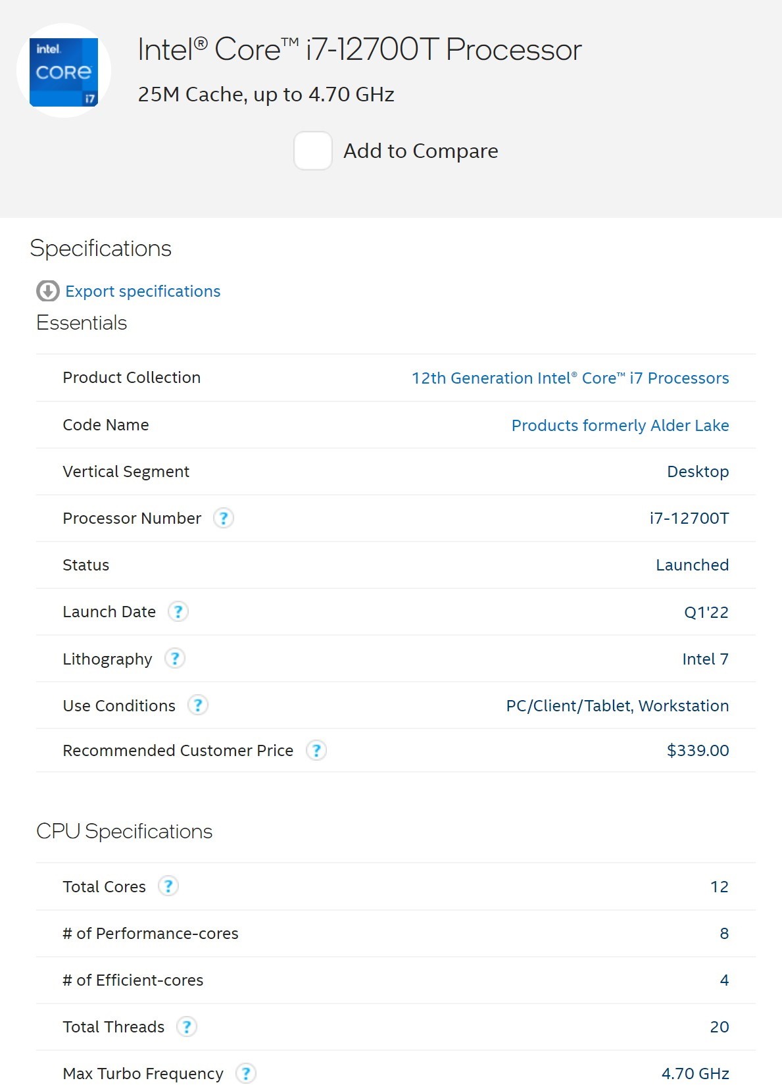Show help for Use Conditions

tap(197, 705)
